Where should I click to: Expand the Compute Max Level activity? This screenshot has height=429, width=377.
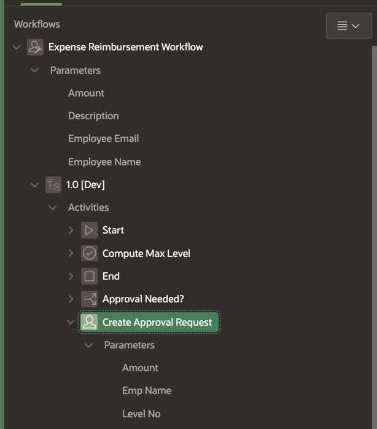point(71,253)
